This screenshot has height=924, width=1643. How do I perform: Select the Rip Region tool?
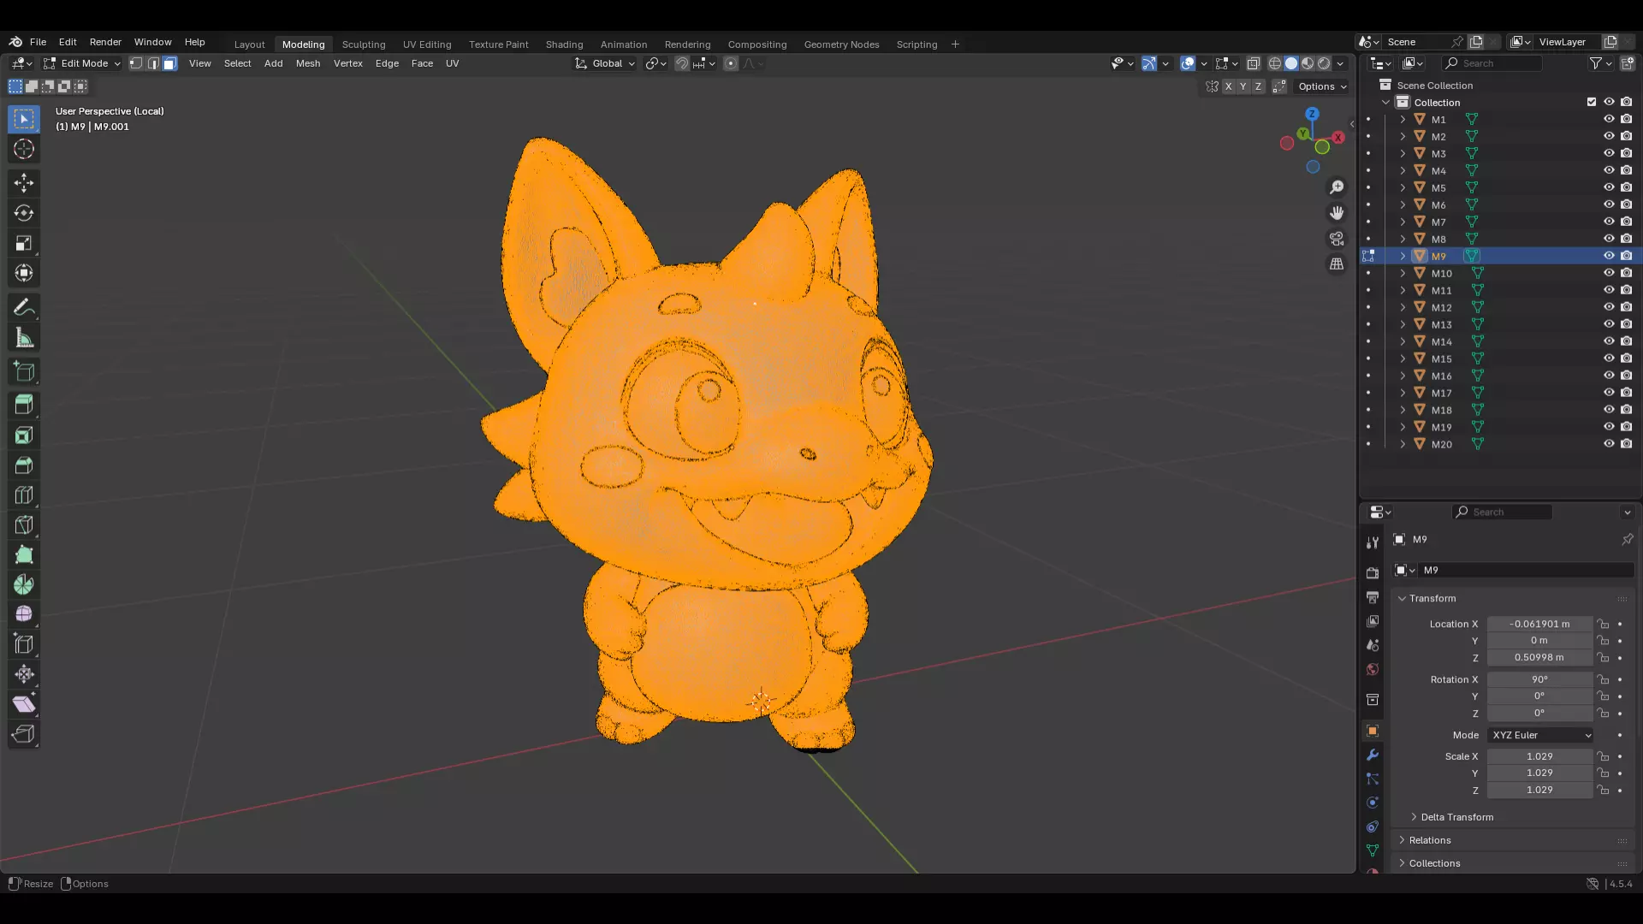point(24,734)
